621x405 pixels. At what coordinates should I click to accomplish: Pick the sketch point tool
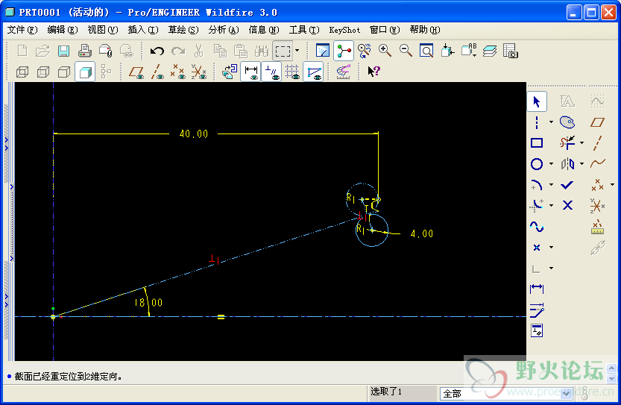point(537,248)
